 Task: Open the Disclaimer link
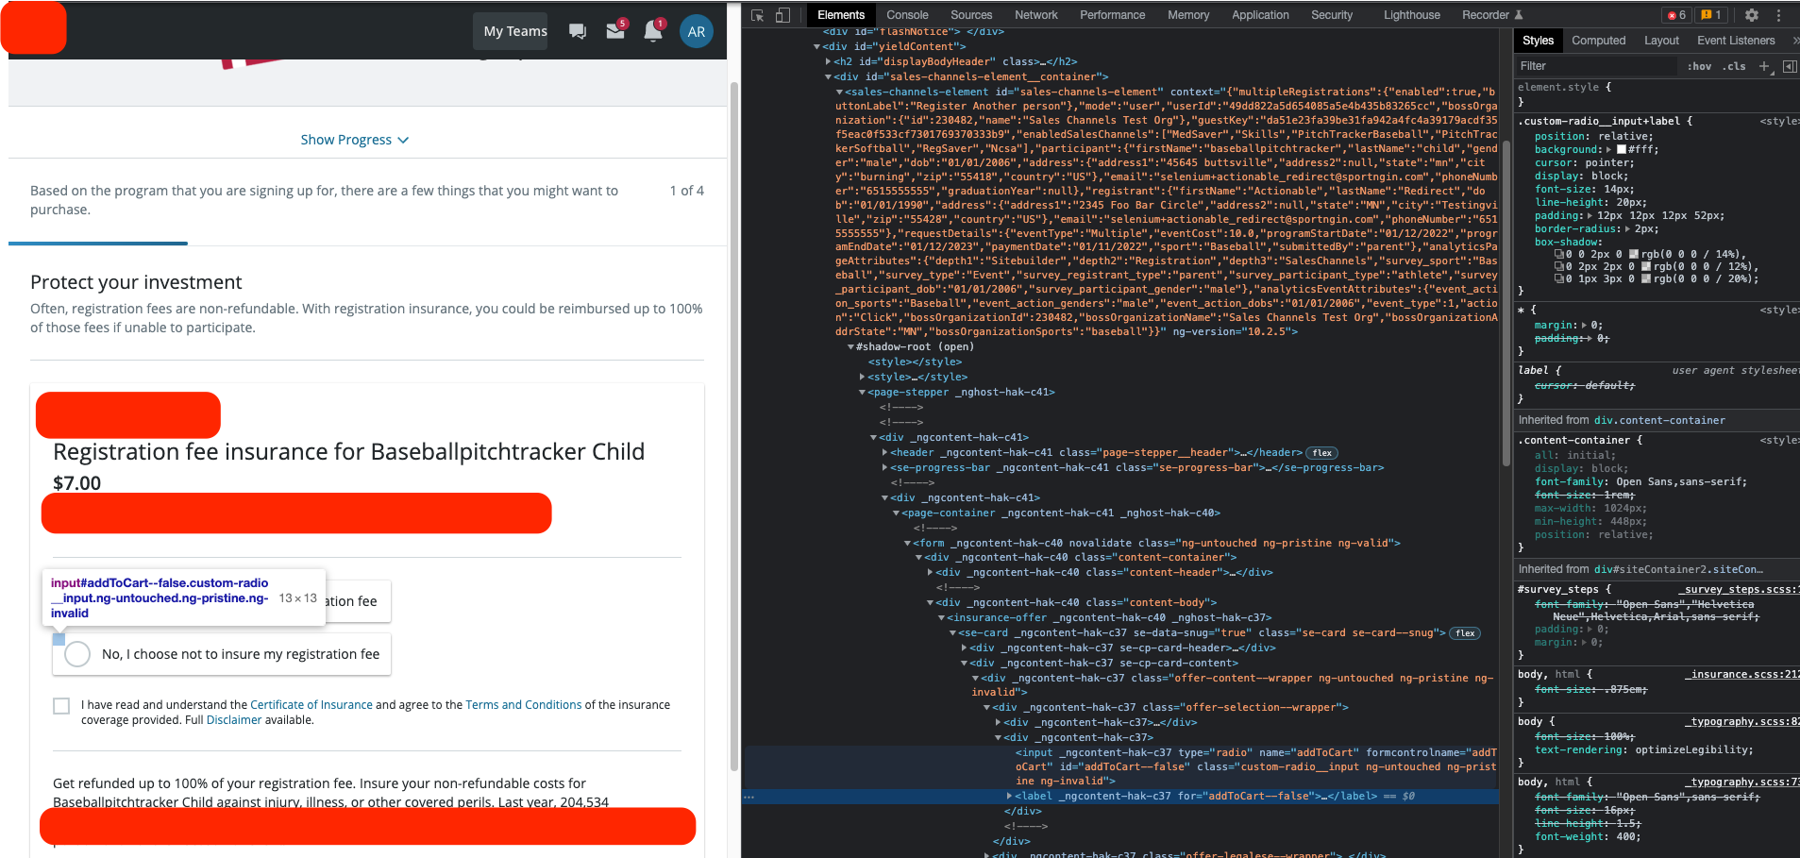[234, 720]
